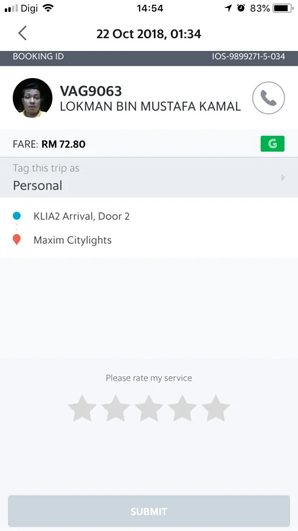Viewport: 298px width, 531px height.
Task: Rate the service one star
Action: pos(82,408)
